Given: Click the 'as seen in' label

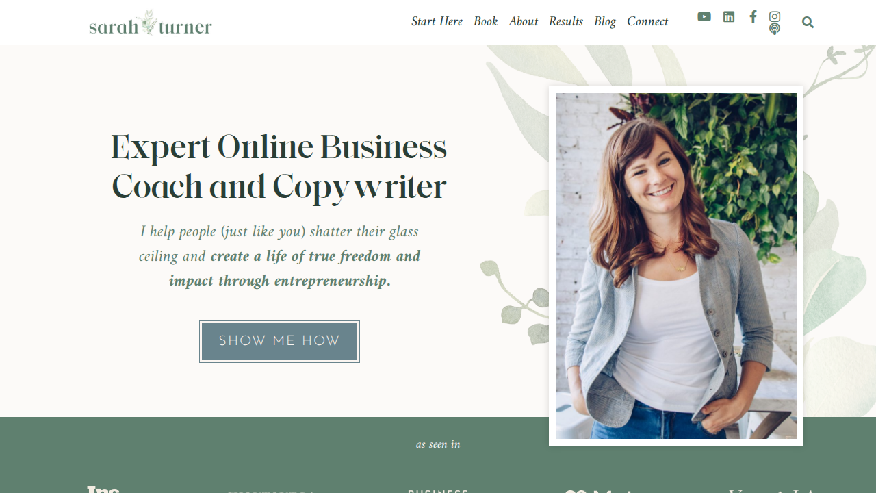Looking at the screenshot, I should 438,444.
